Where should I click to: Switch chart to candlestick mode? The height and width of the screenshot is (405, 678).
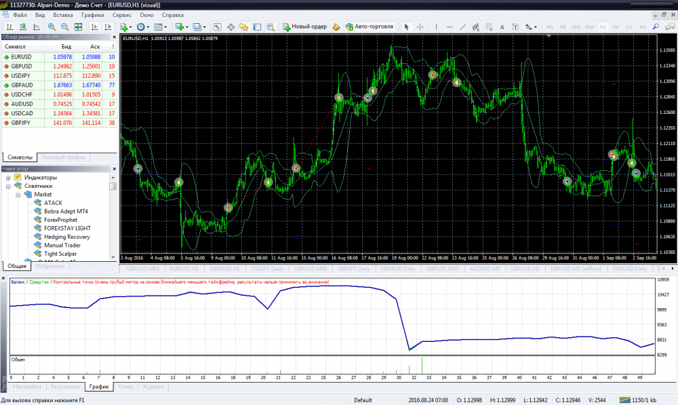(x=23, y=27)
